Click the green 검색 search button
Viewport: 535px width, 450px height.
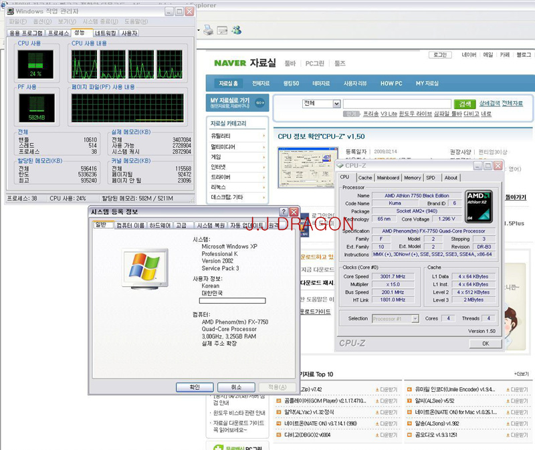[465, 104]
